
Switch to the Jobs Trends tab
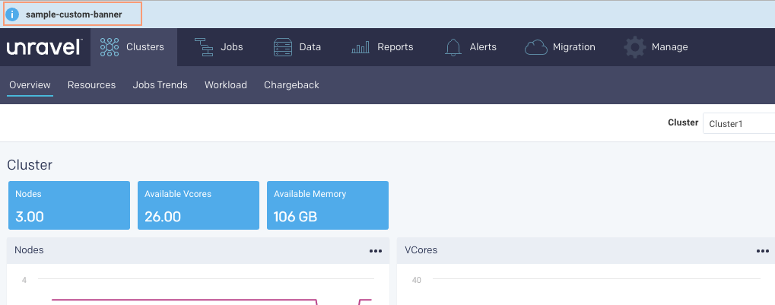[160, 85]
